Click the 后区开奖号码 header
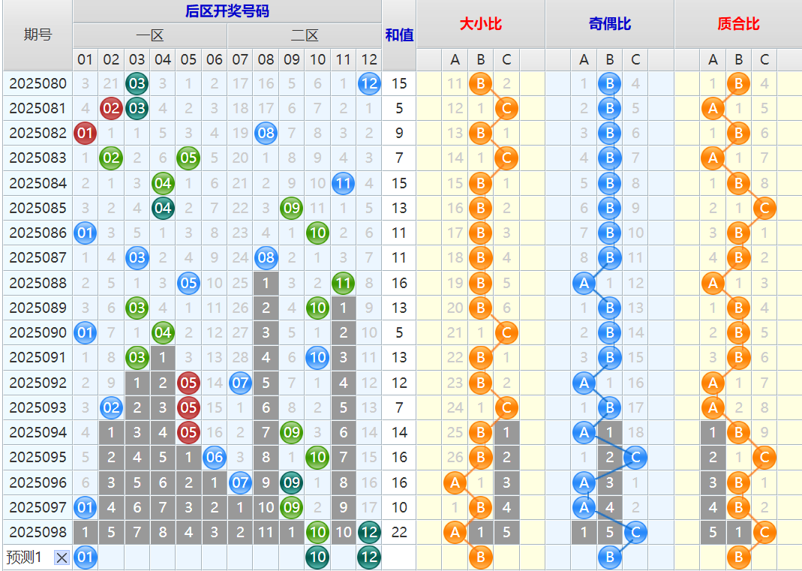 pyautogui.click(x=227, y=11)
